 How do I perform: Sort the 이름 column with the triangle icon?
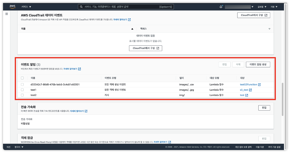click(x=132, y=29)
